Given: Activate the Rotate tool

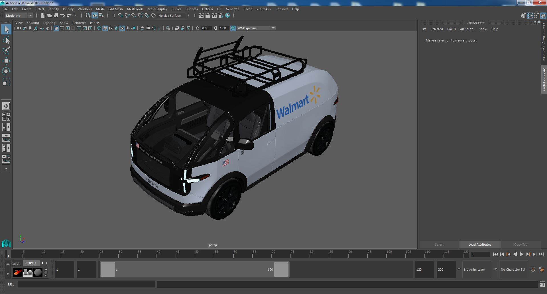Looking at the screenshot, I should (x=6, y=71).
